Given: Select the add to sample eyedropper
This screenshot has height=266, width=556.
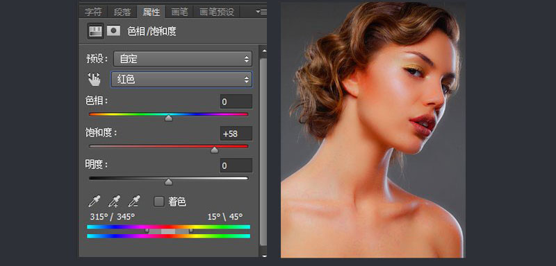Looking at the screenshot, I should point(114,202).
